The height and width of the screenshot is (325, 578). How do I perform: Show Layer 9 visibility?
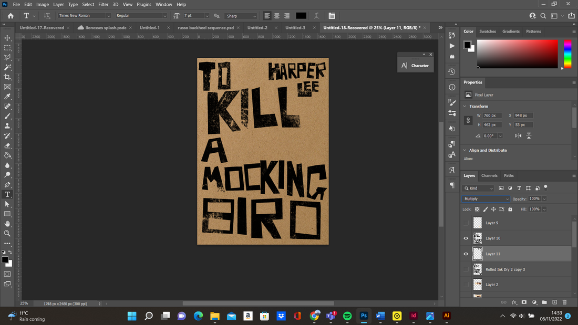click(x=466, y=223)
